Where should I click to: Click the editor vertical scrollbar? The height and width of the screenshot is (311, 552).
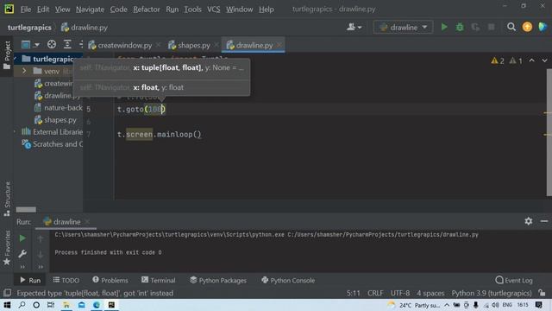click(549, 132)
